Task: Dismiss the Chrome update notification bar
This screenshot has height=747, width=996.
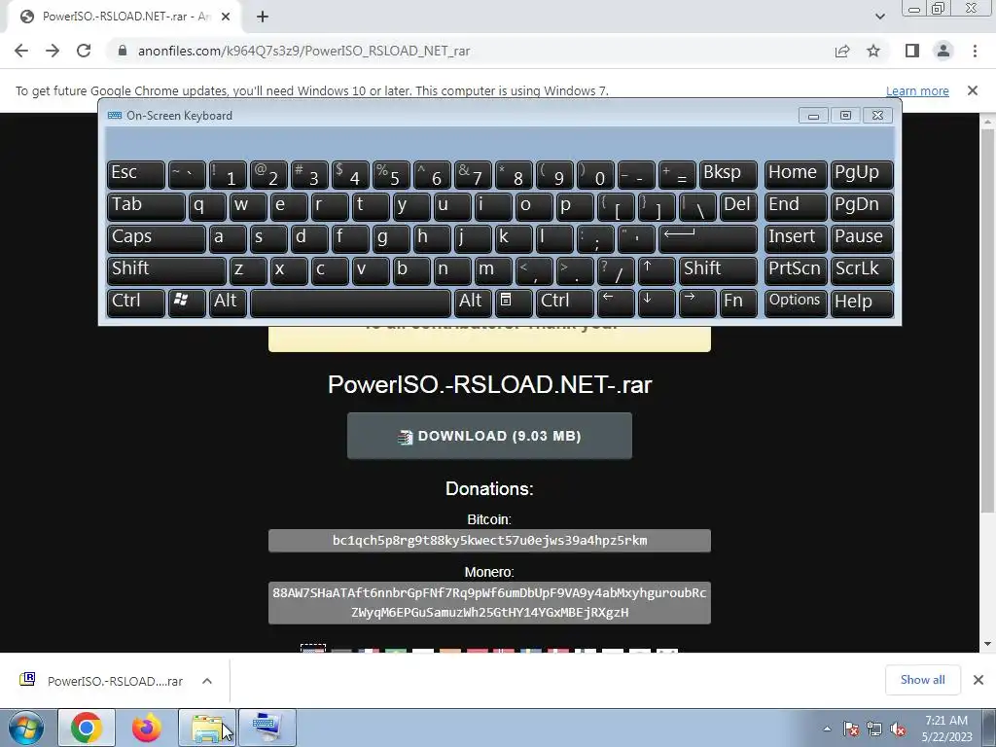Action: pos(972,90)
